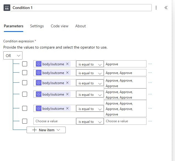
Task: Click approval icon in the three-Approve row token
Action: (39, 83)
